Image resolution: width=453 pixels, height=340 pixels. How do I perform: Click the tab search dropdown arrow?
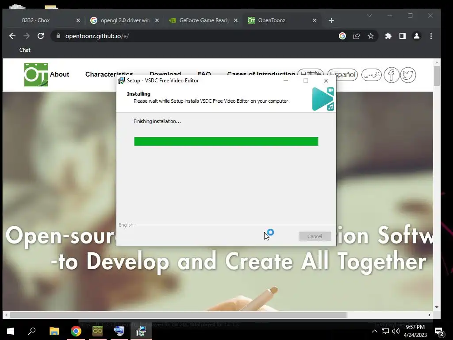(x=369, y=15)
